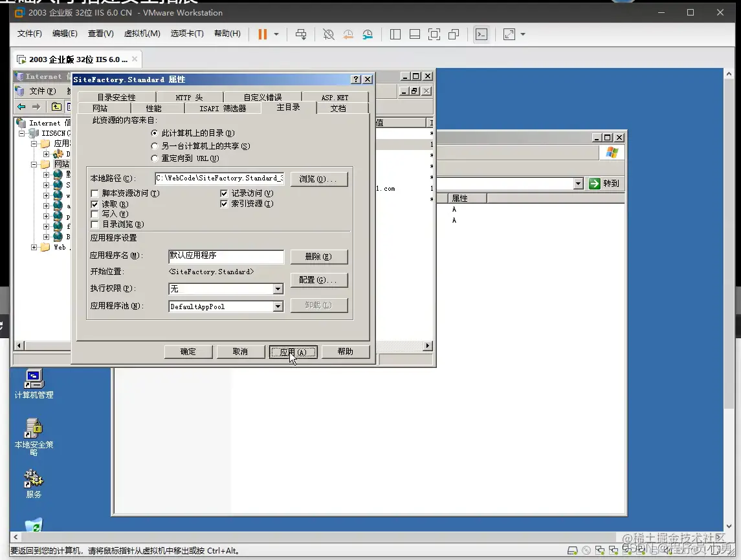Open VMware 文件(F) menu
This screenshot has height=560, width=741.
pyautogui.click(x=29, y=34)
